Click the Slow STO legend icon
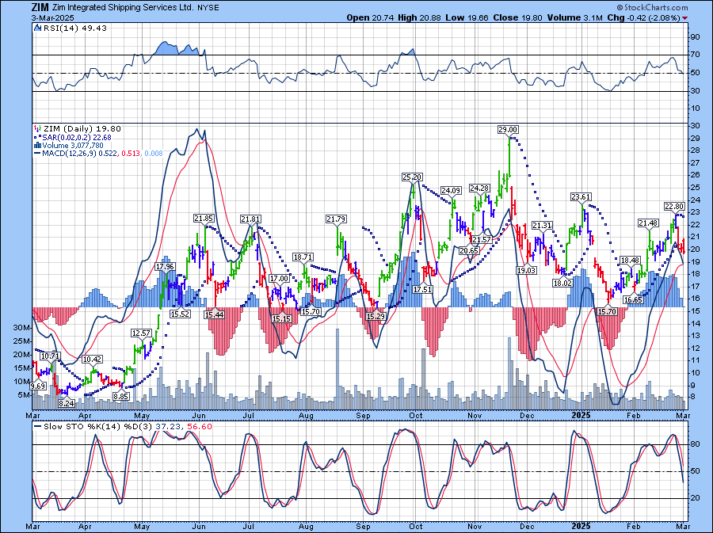This screenshot has width=713, height=533. point(36,428)
